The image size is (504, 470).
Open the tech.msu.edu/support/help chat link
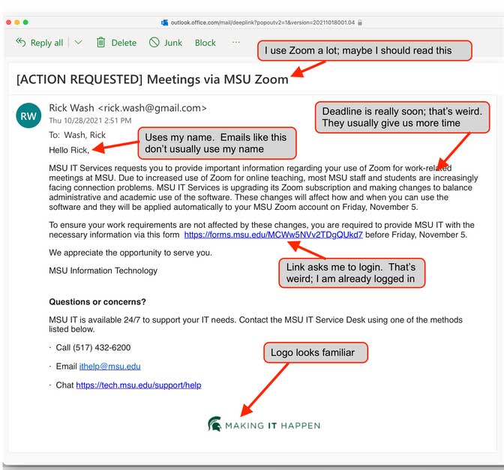click(x=138, y=385)
